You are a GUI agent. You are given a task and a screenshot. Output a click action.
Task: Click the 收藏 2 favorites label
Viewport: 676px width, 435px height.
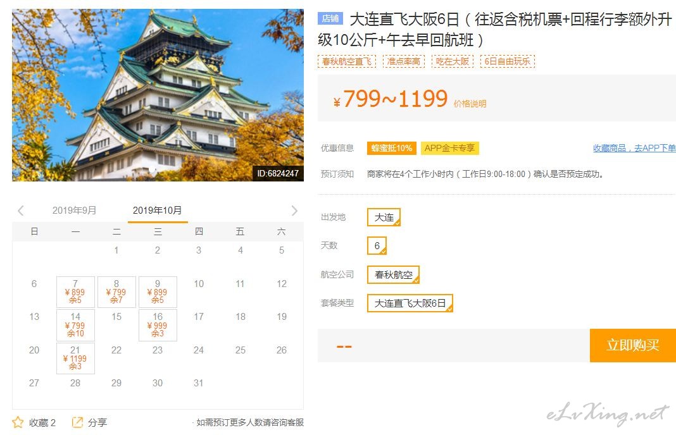click(42, 422)
